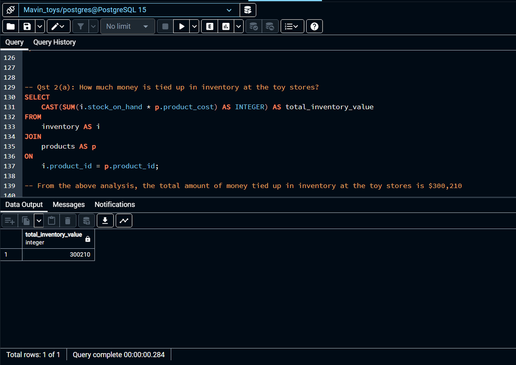516x365 pixels.
Task: Click the Graph Visualiser line chart icon
Action: click(x=124, y=221)
